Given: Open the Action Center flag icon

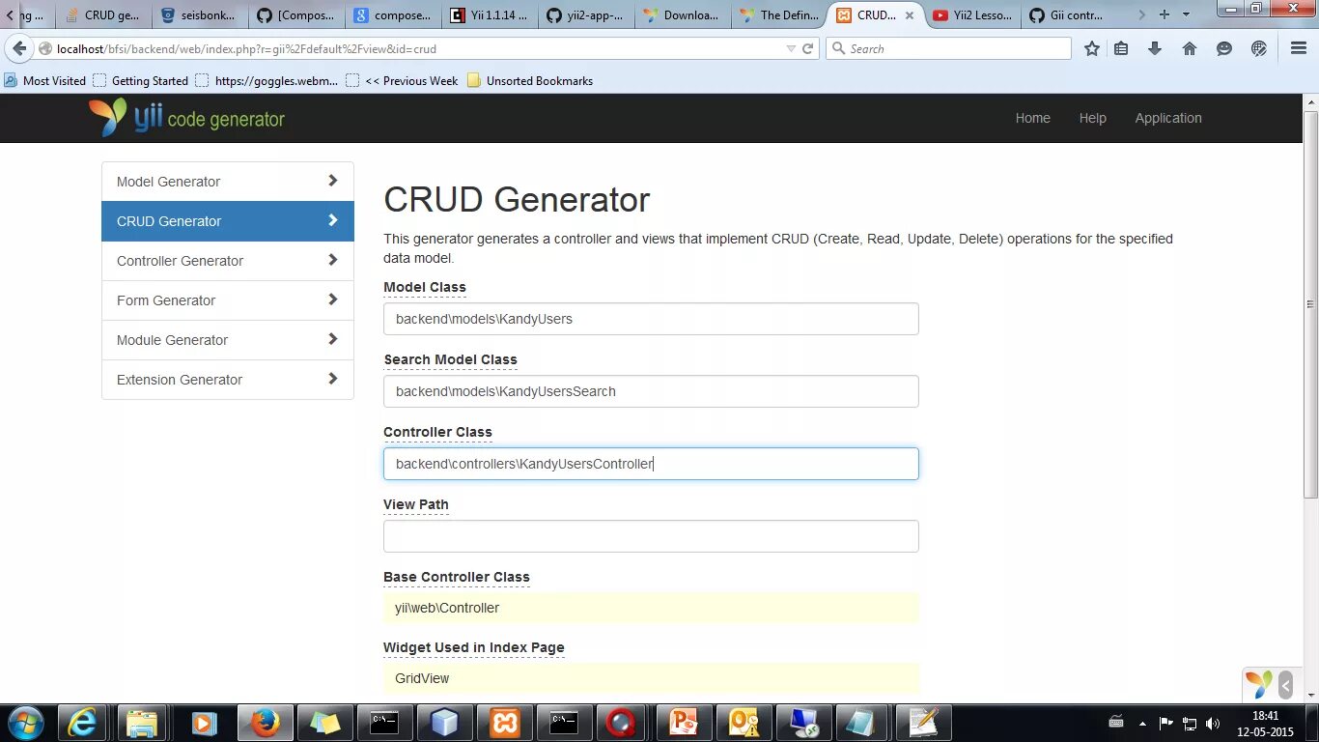Looking at the screenshot, I should tap(1166, 724).
